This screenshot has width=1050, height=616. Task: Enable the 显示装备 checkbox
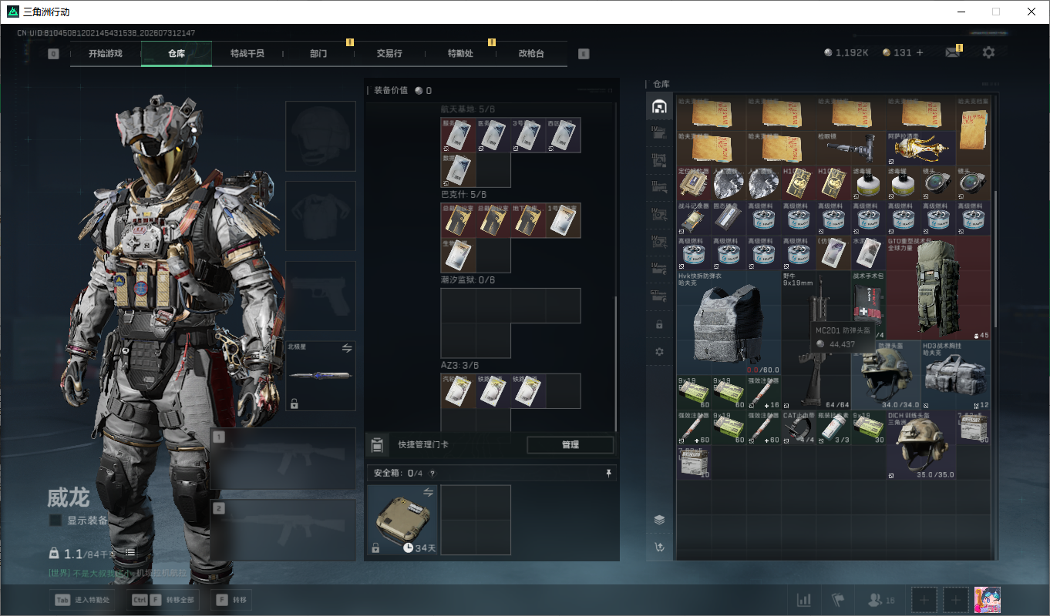click(56, 521)
